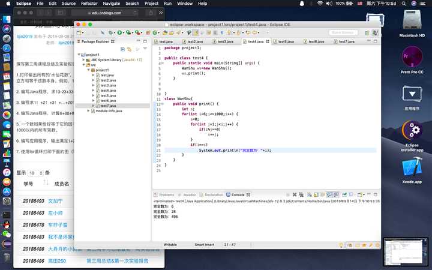
Task: Expand the module-info.java tree arrow
Action: [x=88, y=111]
